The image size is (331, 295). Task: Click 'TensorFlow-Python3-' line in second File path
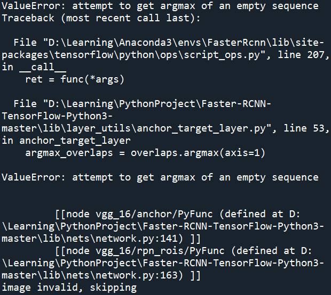[x=57, y=116]
